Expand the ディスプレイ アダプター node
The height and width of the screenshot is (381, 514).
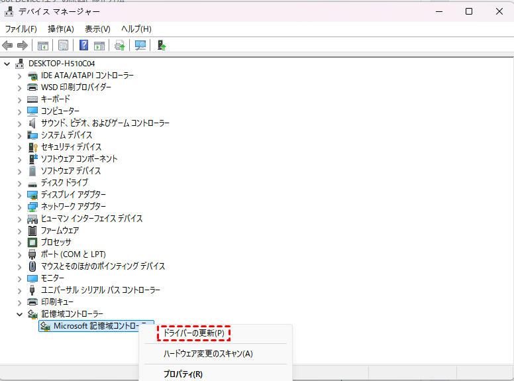tap(19, 195)
